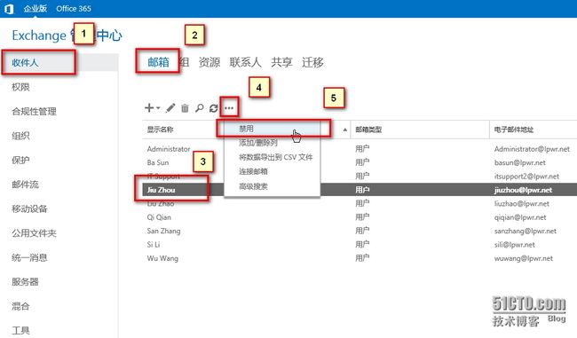Click email sanzhang@lpwr.net
The image size is (577, 338).
526,231
